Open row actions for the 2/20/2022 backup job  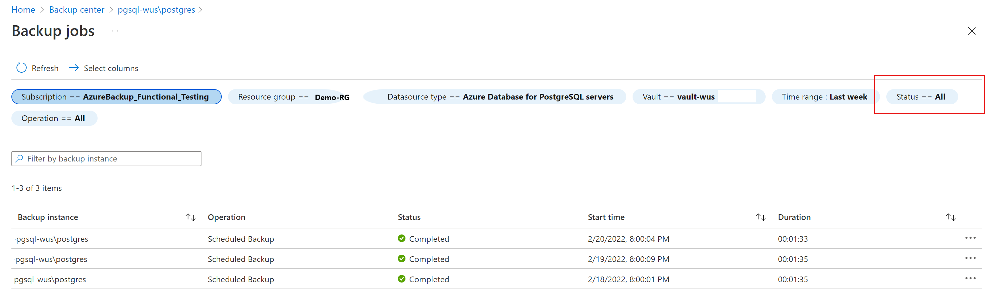[971, 238]
